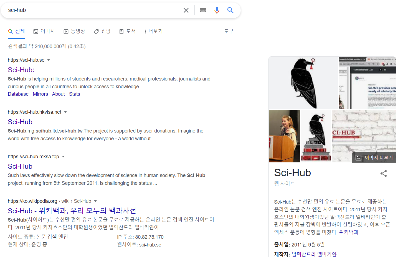Click the 위키백과 source link in the knowledge panel

[x=349, y=232]
